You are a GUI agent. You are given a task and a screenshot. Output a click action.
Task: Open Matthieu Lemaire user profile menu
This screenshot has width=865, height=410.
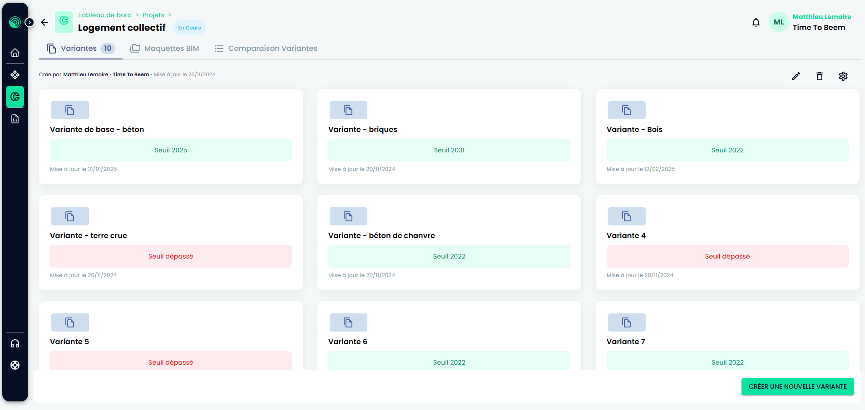[810, 22]
